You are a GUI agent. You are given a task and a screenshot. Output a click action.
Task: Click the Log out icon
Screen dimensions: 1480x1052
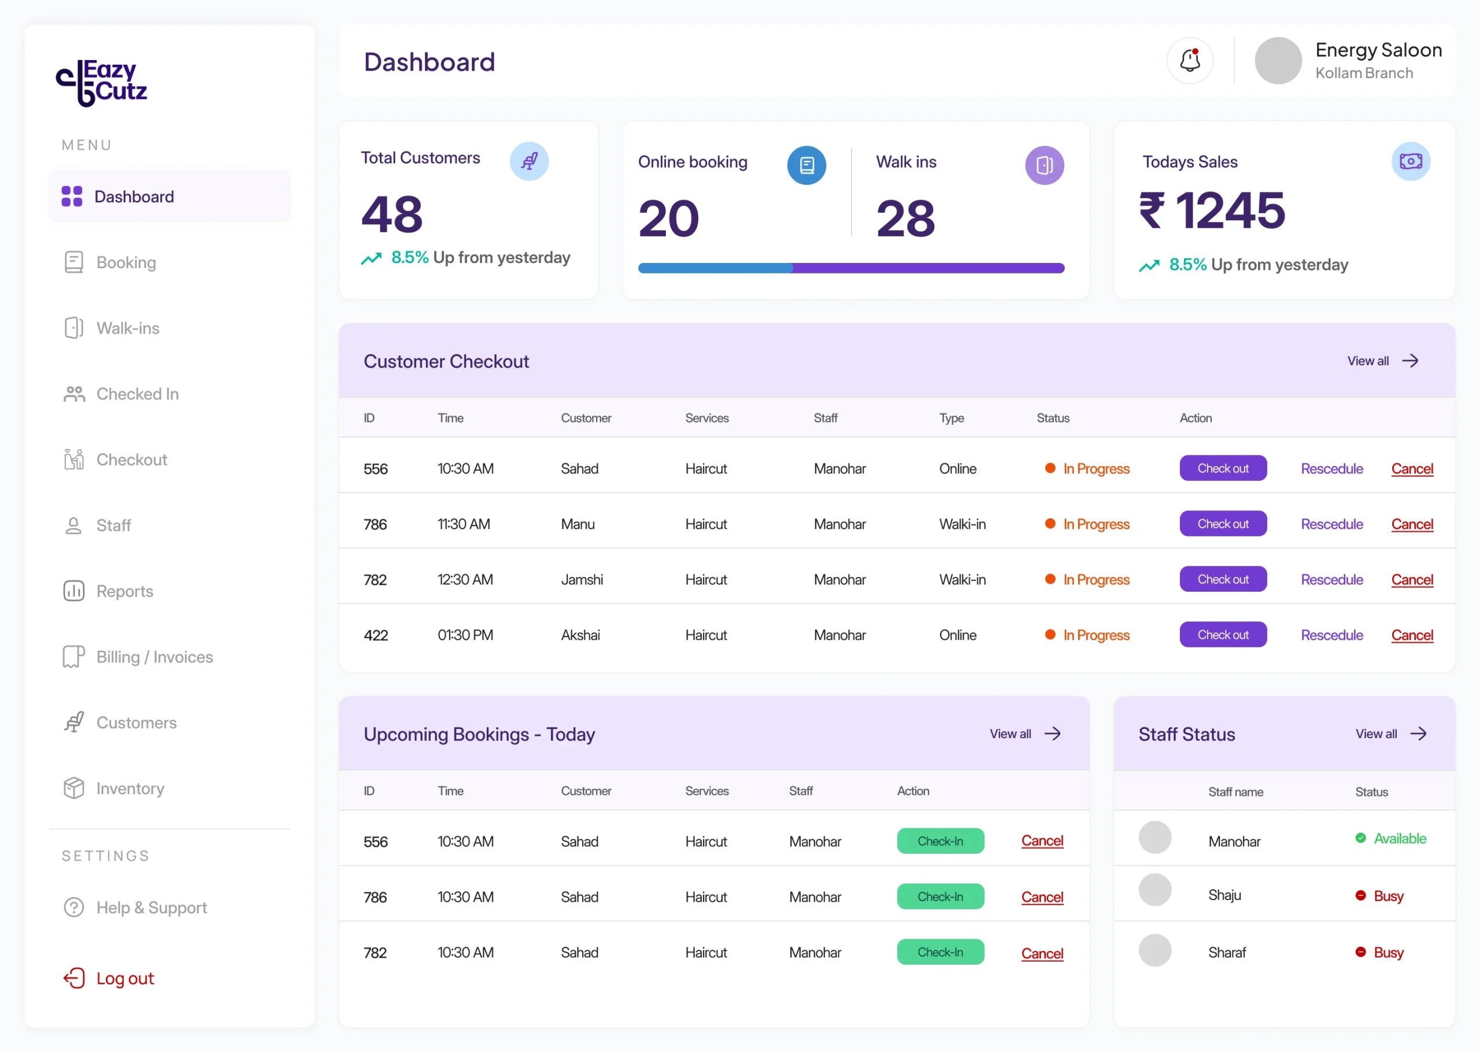coord(74,978)
